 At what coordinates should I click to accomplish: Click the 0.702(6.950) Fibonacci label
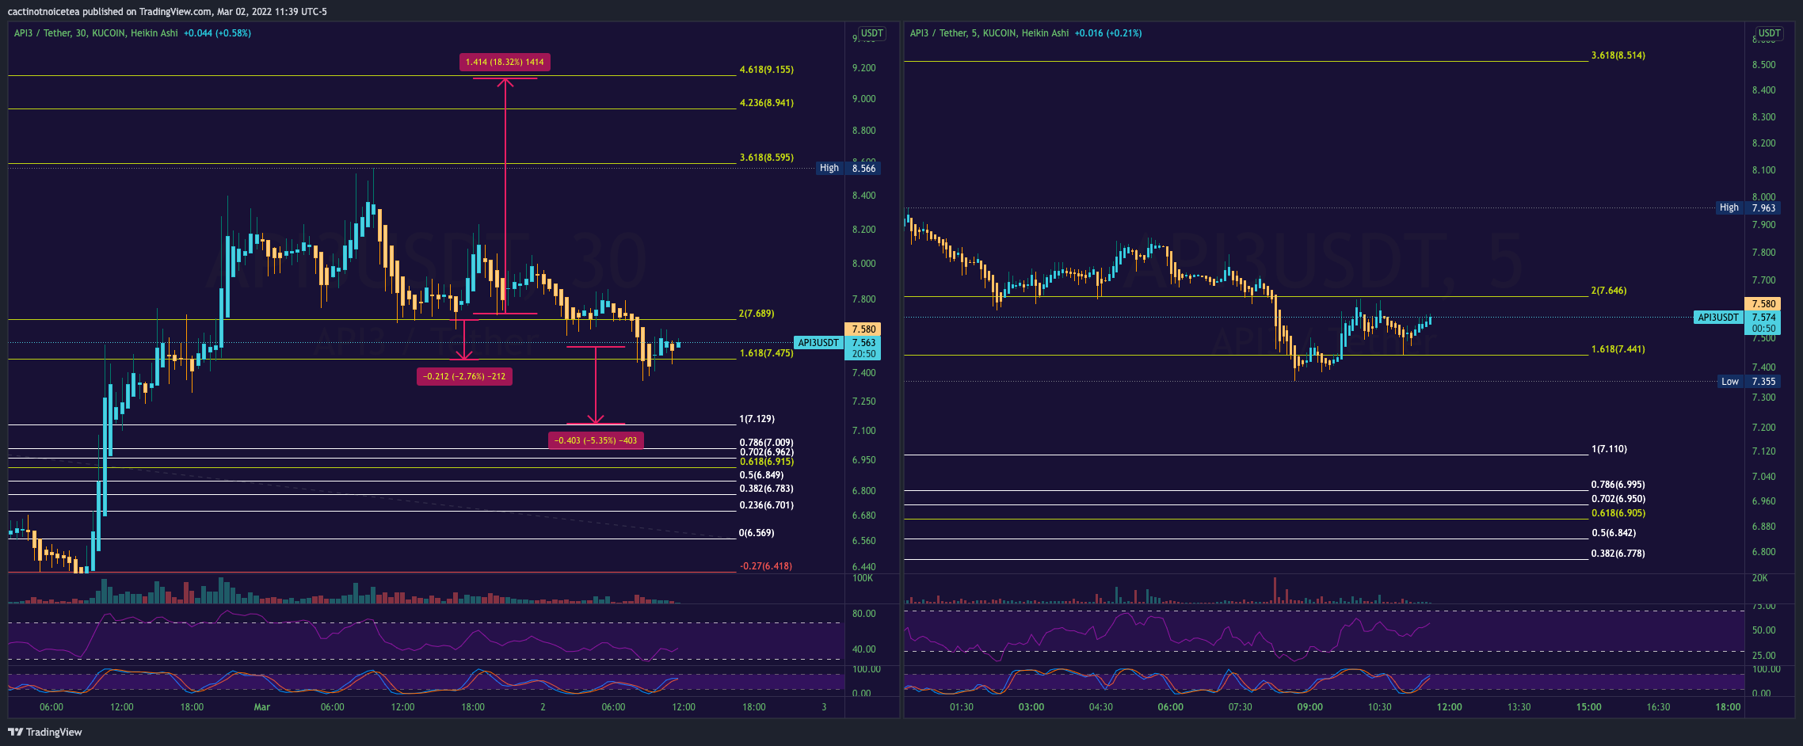[x=1618, y=499]
